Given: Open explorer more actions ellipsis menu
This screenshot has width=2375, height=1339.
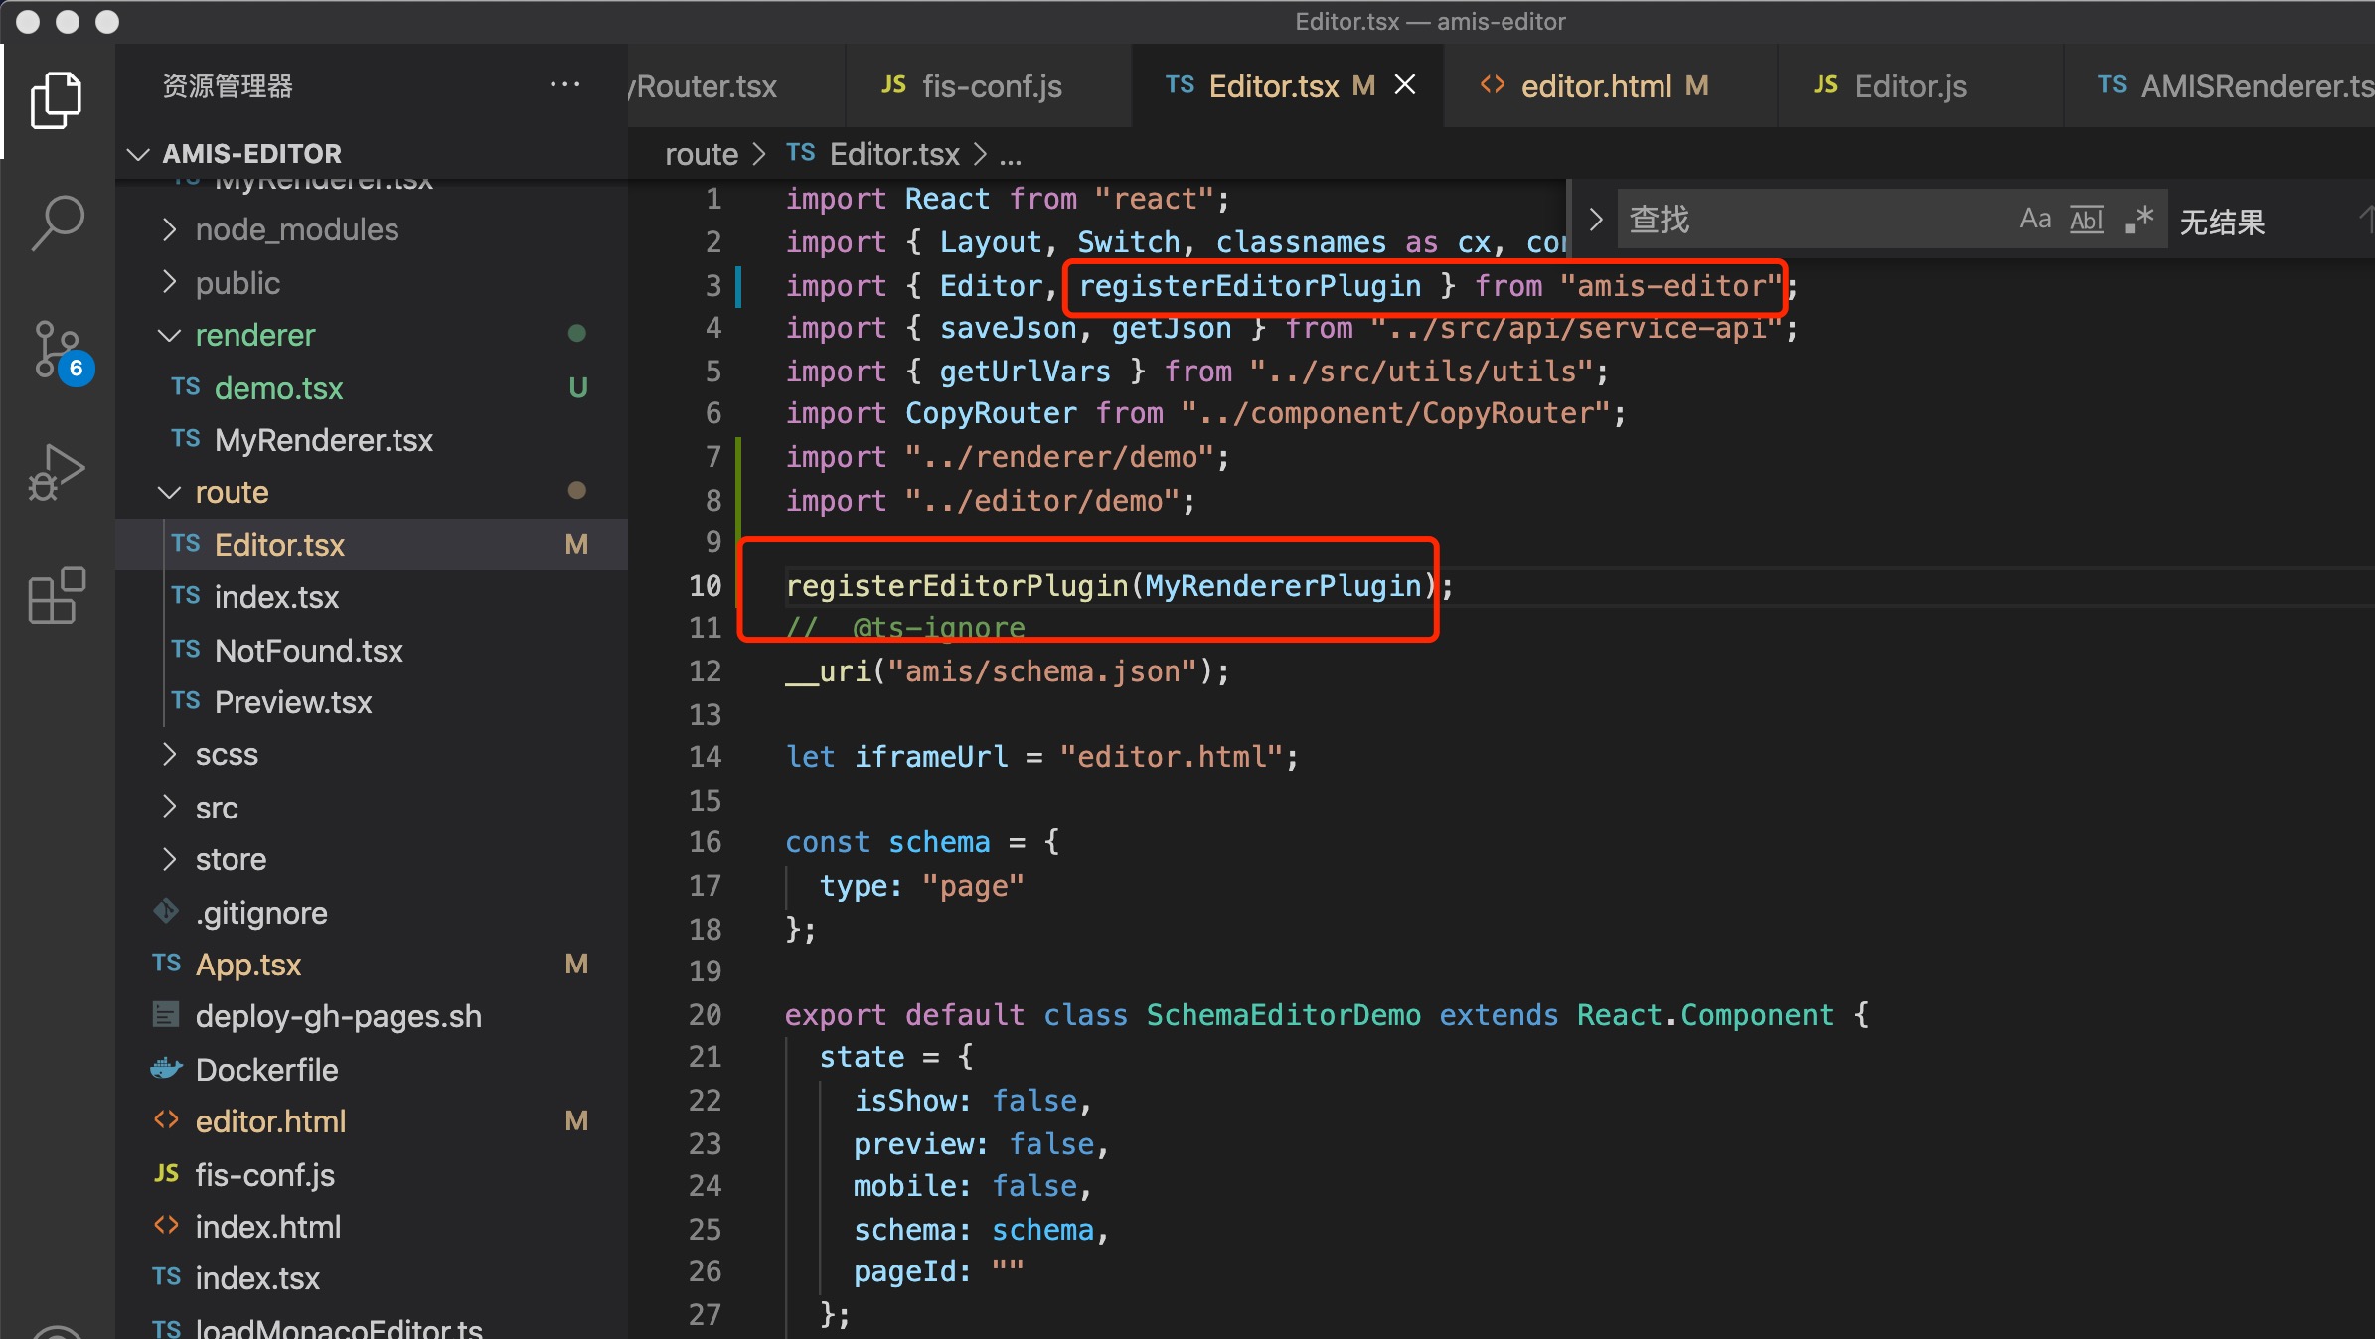Looking at the screenshot, I should (x=564, y=85).
